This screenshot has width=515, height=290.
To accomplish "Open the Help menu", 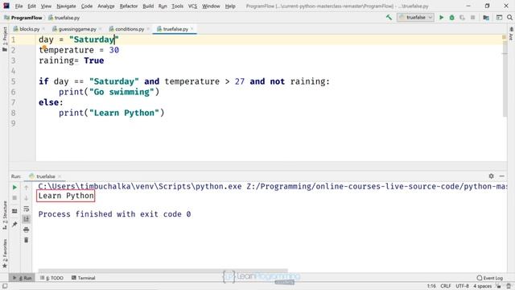I will tap(230, 6).
